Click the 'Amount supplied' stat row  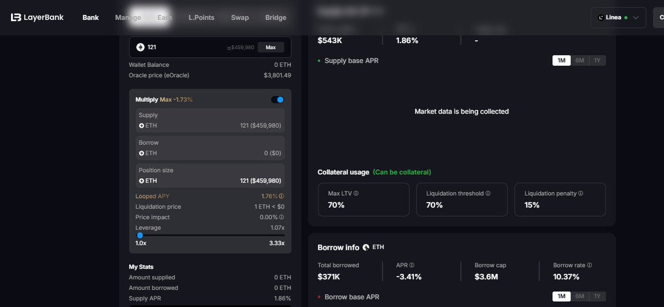coord(210,277)
